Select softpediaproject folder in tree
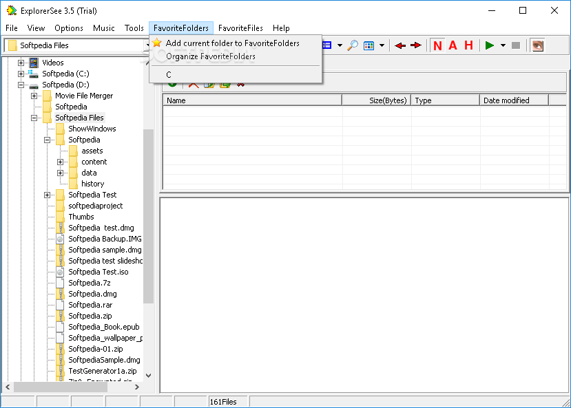 pos(96,206)
